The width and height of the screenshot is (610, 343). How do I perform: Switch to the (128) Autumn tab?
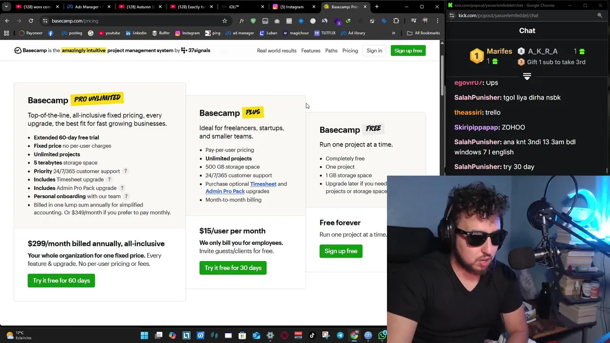pos(140,7)
